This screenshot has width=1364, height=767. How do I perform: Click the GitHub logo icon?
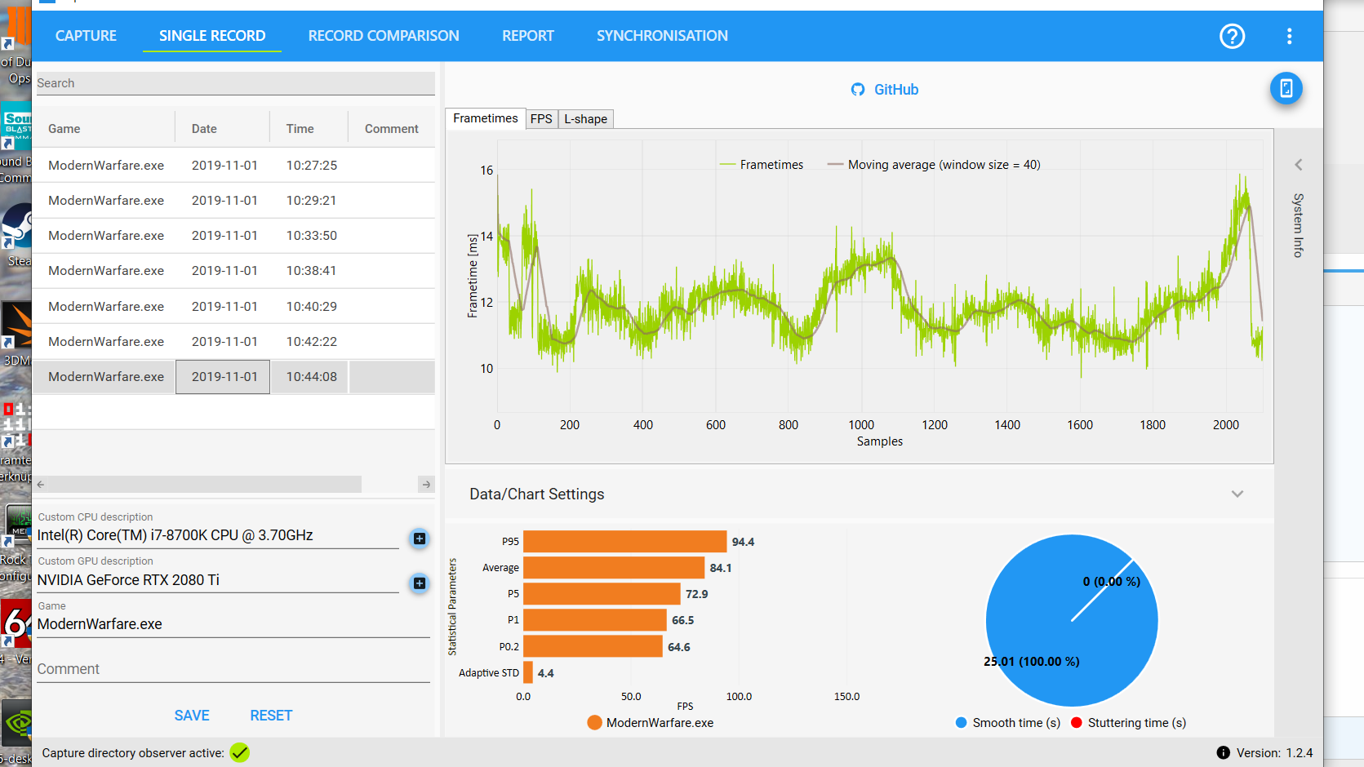pos(857,90)
